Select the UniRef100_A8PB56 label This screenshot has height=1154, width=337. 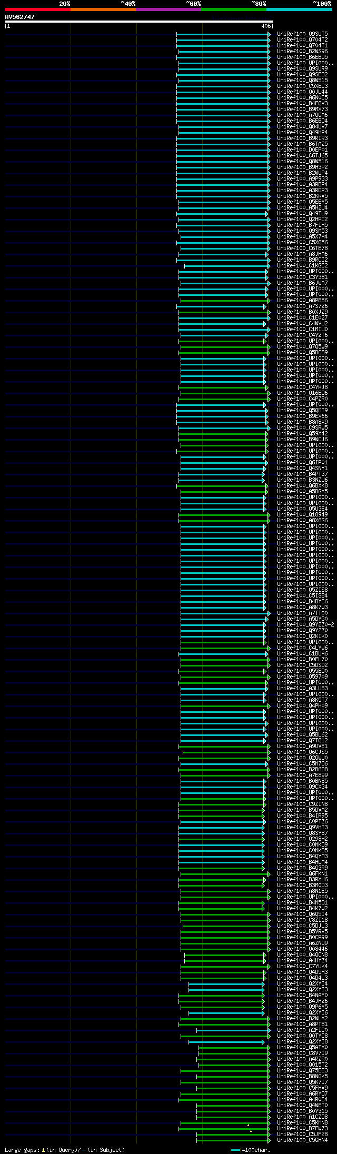(302, 301)
